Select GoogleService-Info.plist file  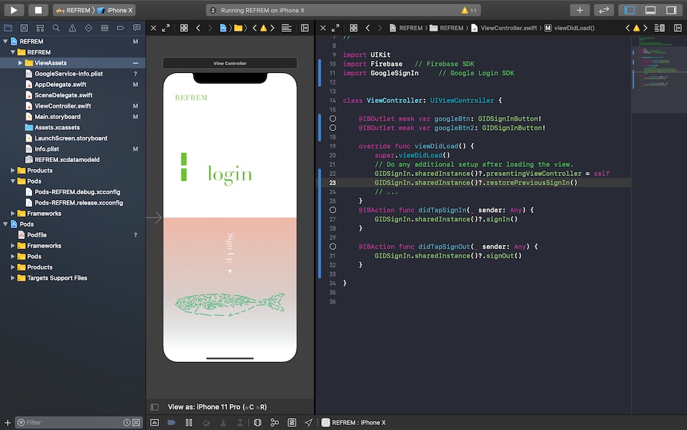(x=69, y=74)
